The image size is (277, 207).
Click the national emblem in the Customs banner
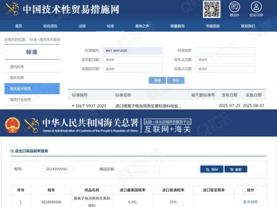(x=13, y=126)
